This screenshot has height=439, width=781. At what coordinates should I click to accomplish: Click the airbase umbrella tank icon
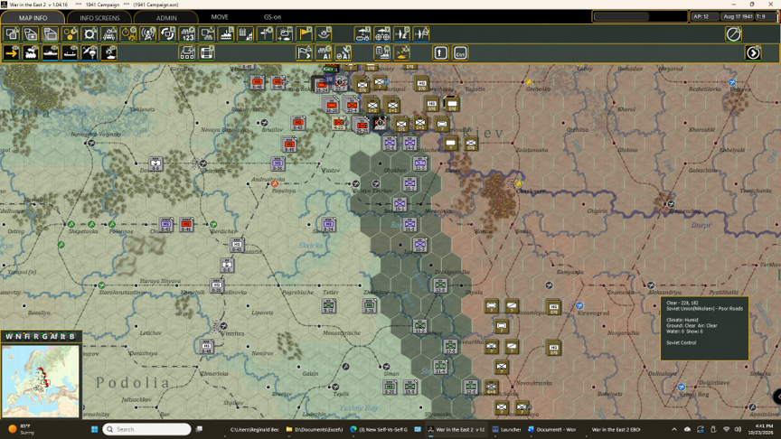tap(362, 34)
